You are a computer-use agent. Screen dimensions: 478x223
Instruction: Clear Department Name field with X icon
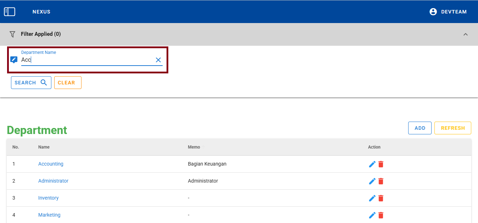158,60
